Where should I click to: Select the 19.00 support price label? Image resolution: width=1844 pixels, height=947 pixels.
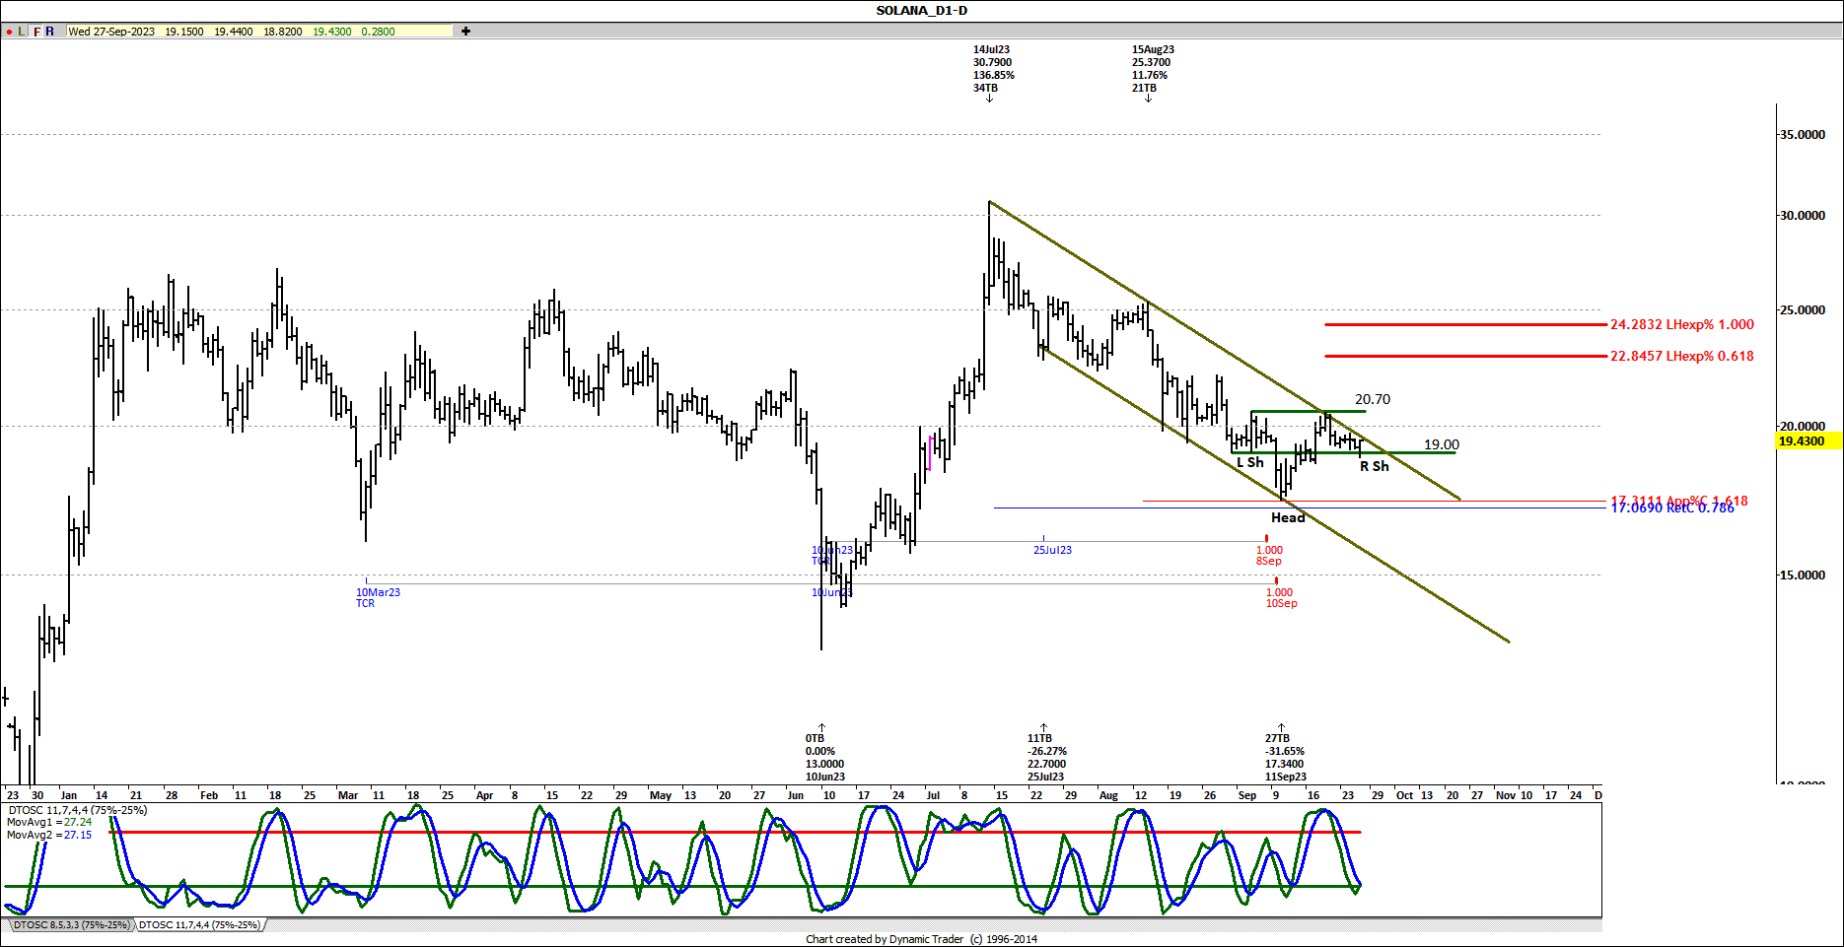click(1442, 444)
